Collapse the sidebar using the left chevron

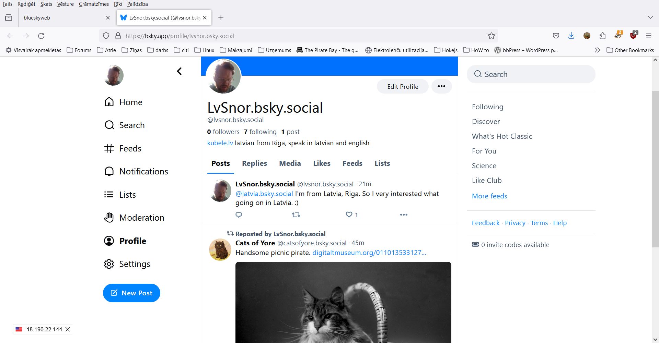pyautogui.click(x=179, y=71)
